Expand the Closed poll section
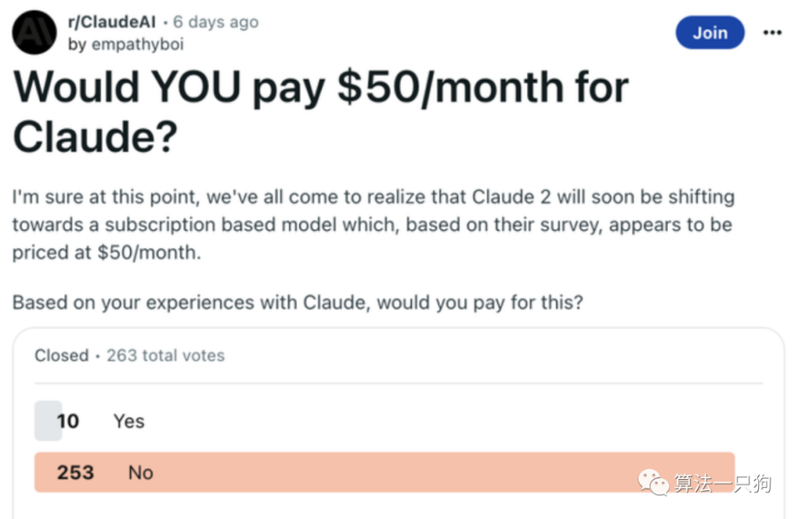The height and width of the screenshot is (519, 798). (61, 356)
